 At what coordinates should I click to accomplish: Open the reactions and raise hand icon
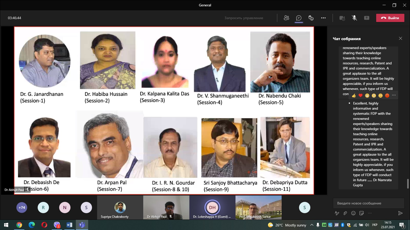click(x=311, y=18)
